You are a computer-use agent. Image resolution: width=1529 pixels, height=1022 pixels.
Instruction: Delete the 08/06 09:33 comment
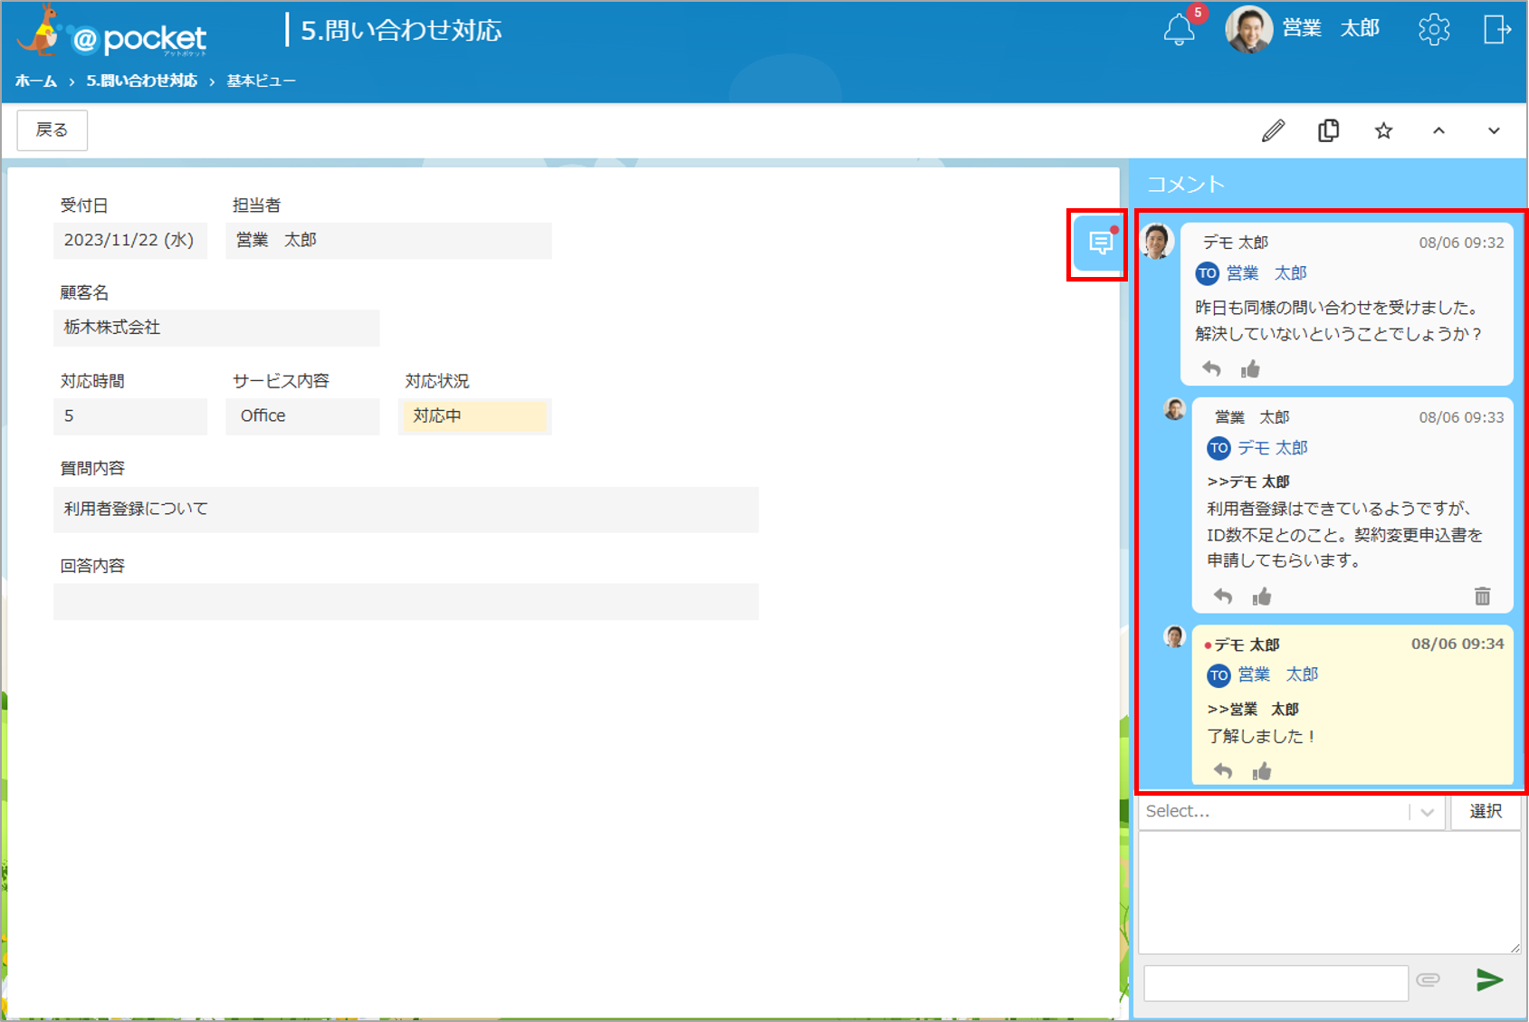pos(1482,596)
